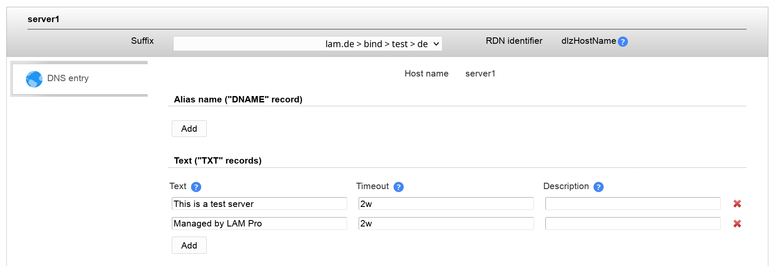Focus the first record's Description field
Image resolution: width=776 pixels, height=266 pixels.
click(x=633, y=204)
